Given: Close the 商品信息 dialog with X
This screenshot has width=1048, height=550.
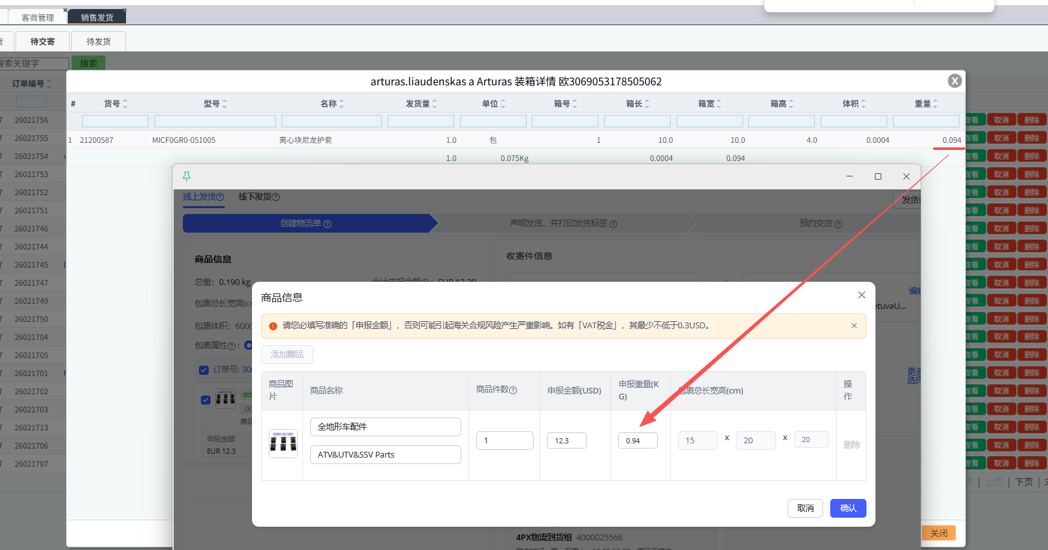Looking at the screenshot, I should (x=861, y=295).
